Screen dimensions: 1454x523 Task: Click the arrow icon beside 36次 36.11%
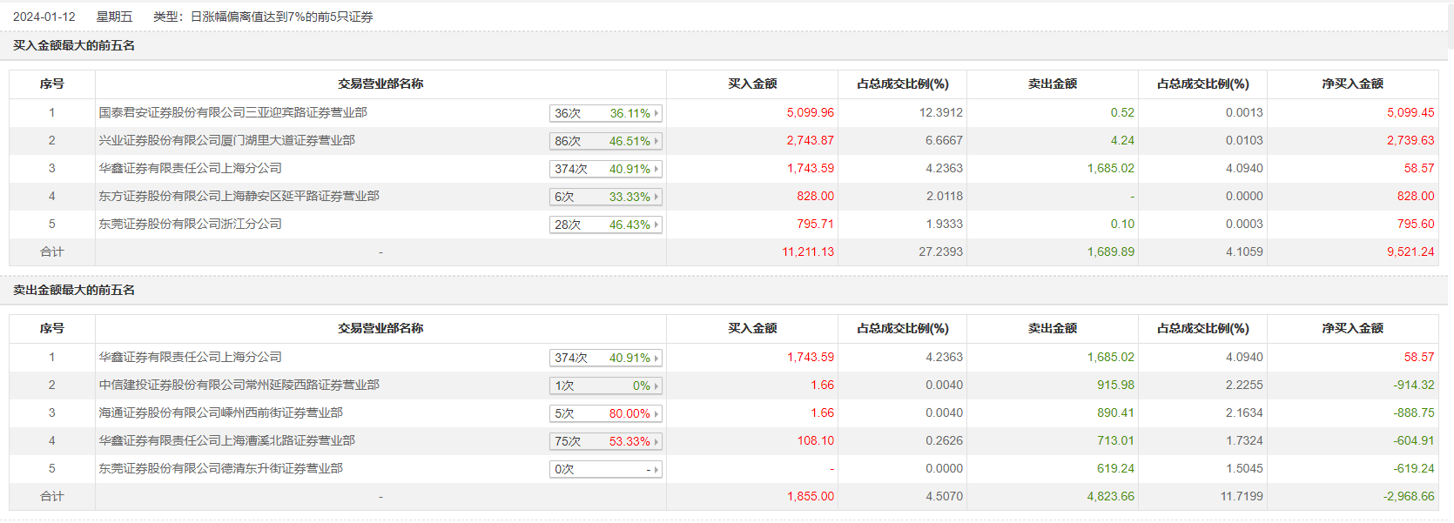point(656,113)
